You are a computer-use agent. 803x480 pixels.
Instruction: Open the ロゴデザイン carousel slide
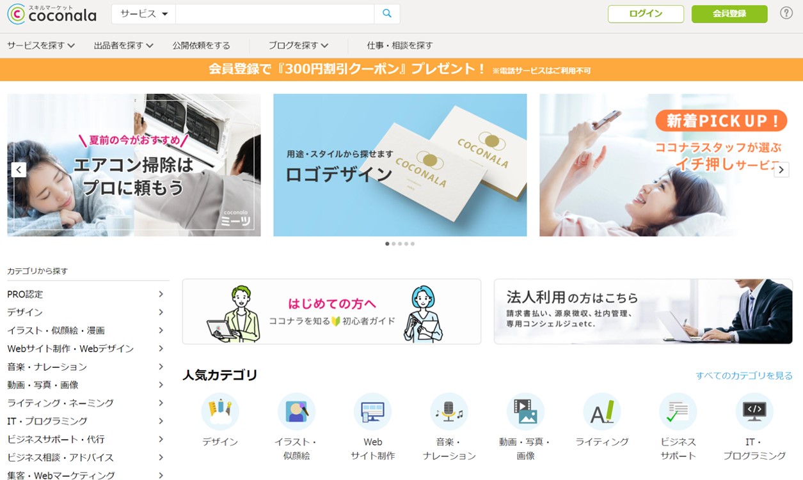pos(400,165)
